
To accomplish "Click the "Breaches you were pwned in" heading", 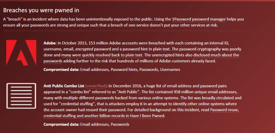I will [x=41, y=10].
